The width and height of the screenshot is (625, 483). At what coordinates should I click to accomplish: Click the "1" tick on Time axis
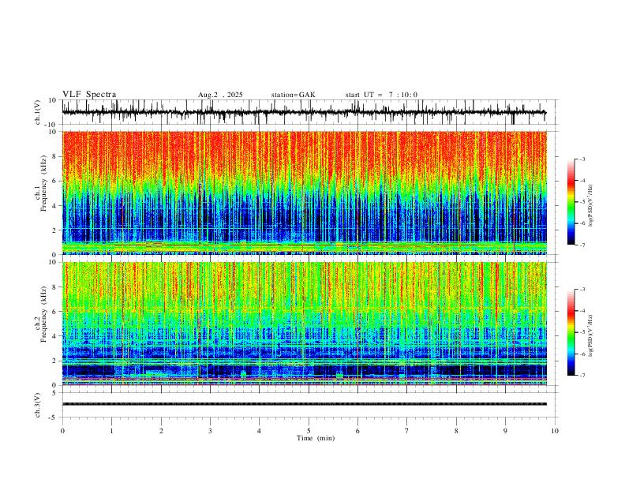point(111,431)
